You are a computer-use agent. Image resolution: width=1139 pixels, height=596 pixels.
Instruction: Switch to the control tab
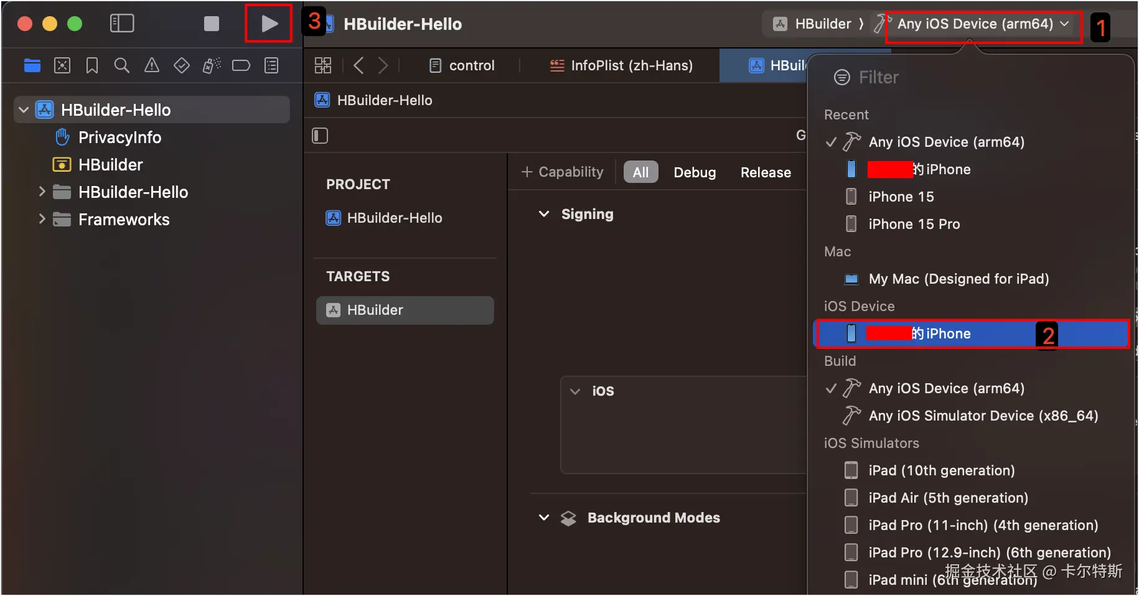pyautogui.click(x=462, y=65)
